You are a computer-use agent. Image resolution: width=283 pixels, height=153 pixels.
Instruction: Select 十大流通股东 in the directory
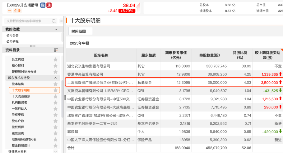coord(21,96)
